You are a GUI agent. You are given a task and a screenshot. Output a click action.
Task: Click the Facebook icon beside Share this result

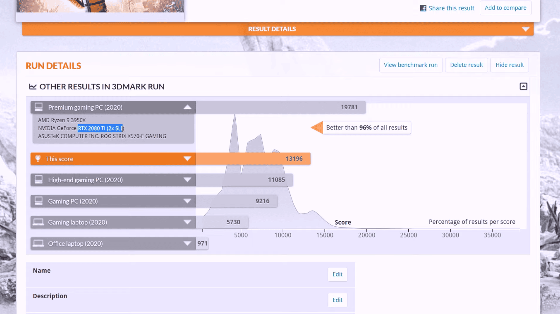[423, 8]
